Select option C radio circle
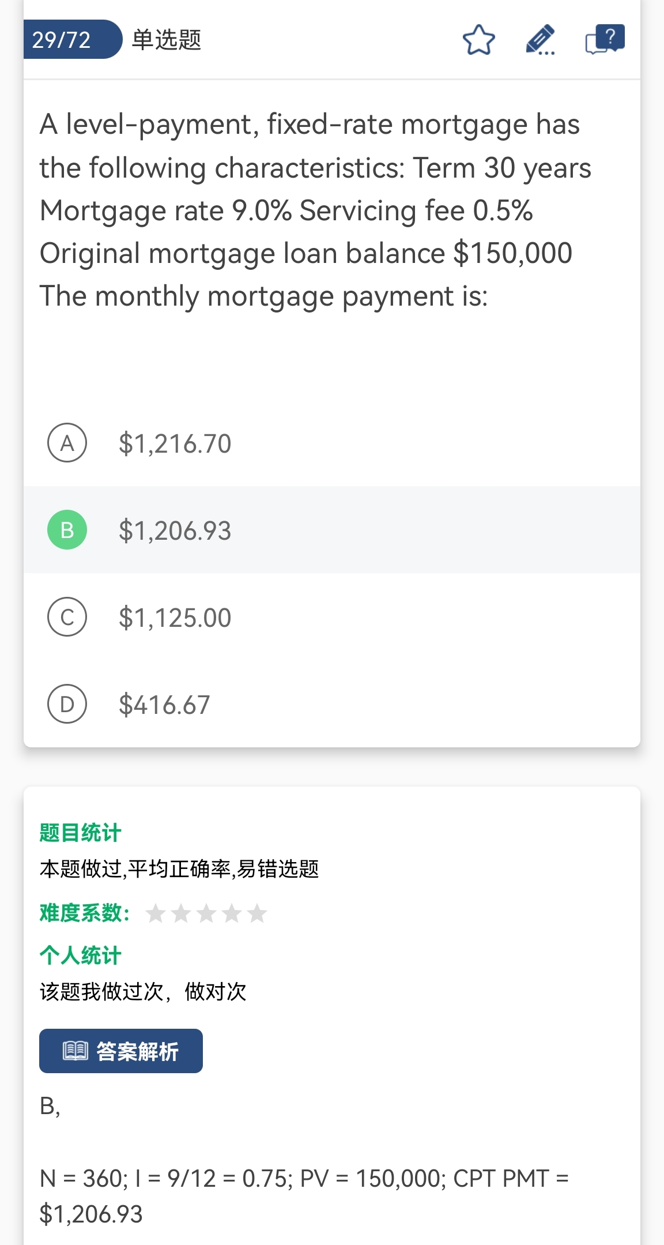Viewport: 664px width, 1245px height. click(67, 617)
